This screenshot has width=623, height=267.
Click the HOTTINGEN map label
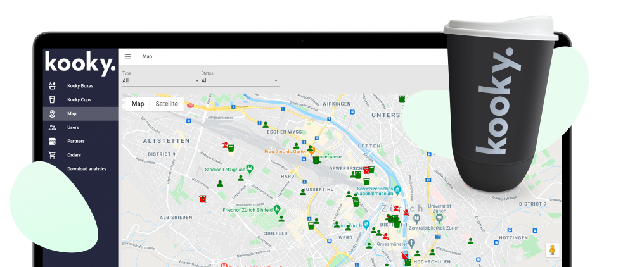coord(513,238)
